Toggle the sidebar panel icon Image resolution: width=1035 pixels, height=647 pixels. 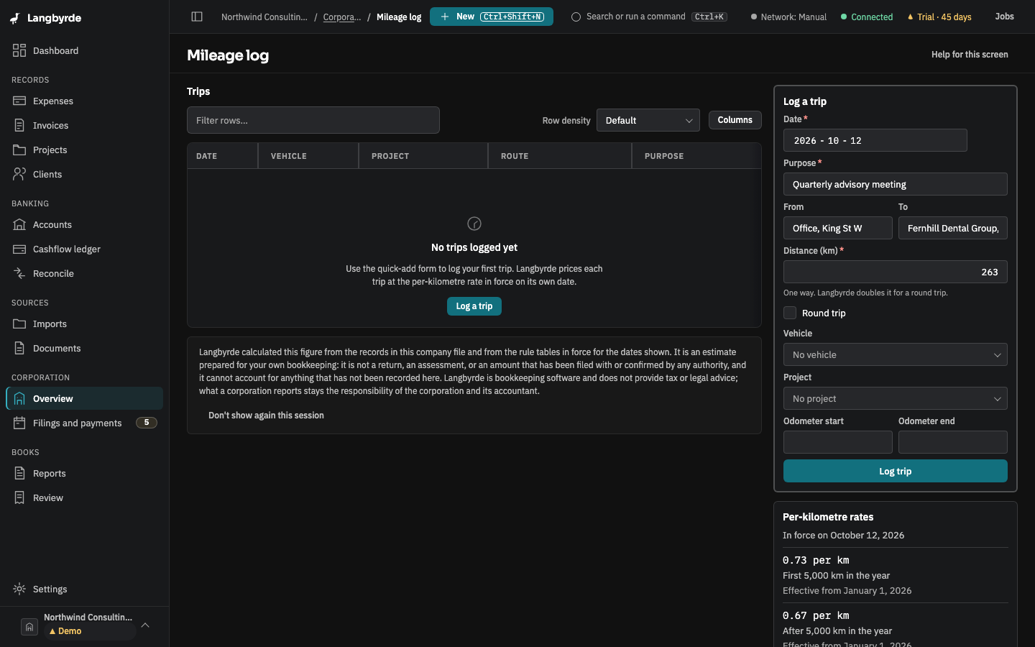coord(197,17)
